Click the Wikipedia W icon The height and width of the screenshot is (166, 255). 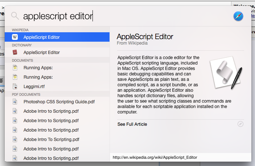(15, 37)
